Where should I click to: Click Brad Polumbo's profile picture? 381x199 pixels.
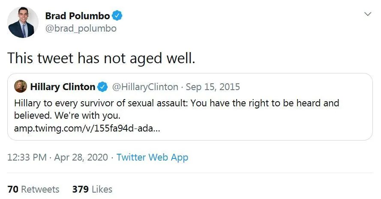click(23, 23)
